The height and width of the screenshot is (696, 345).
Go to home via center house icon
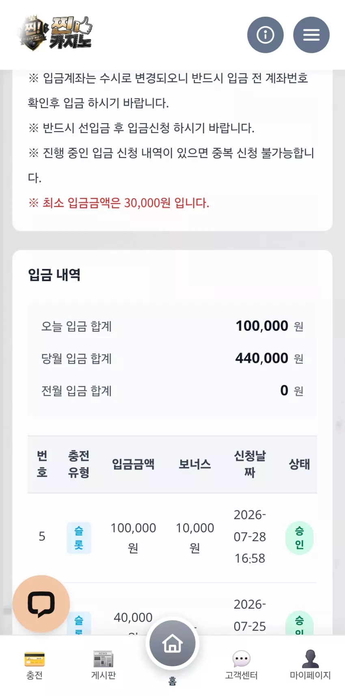[172, 644]
